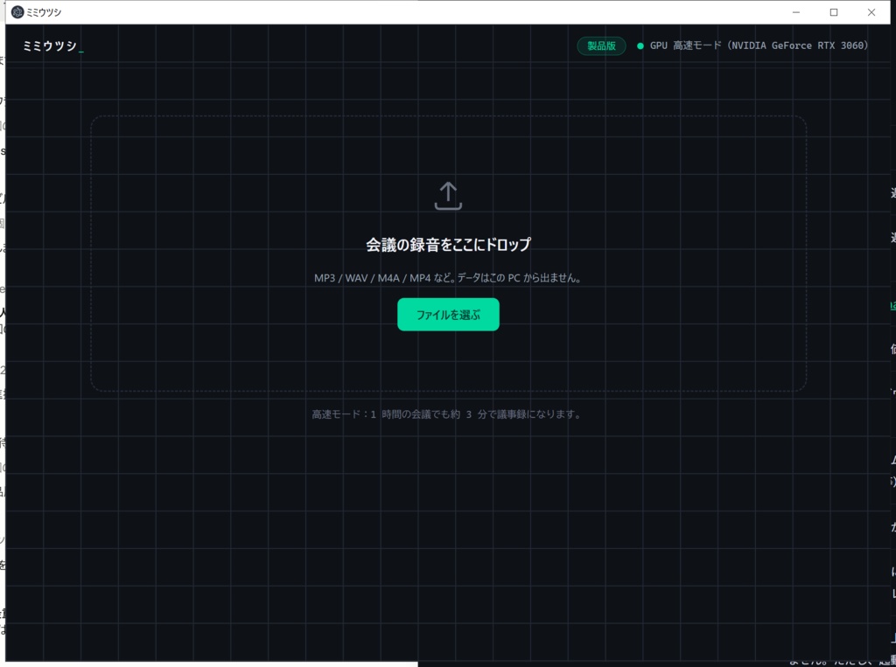Click the 高速モード meeting-time note below the drop zone
Image resolution: width=896 pixels, height=667 pixels.
point(446,414)
